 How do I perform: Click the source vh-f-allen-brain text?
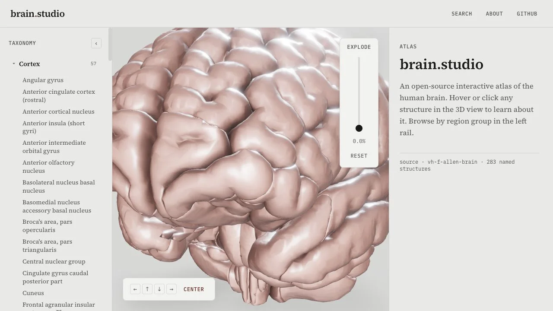457,165
